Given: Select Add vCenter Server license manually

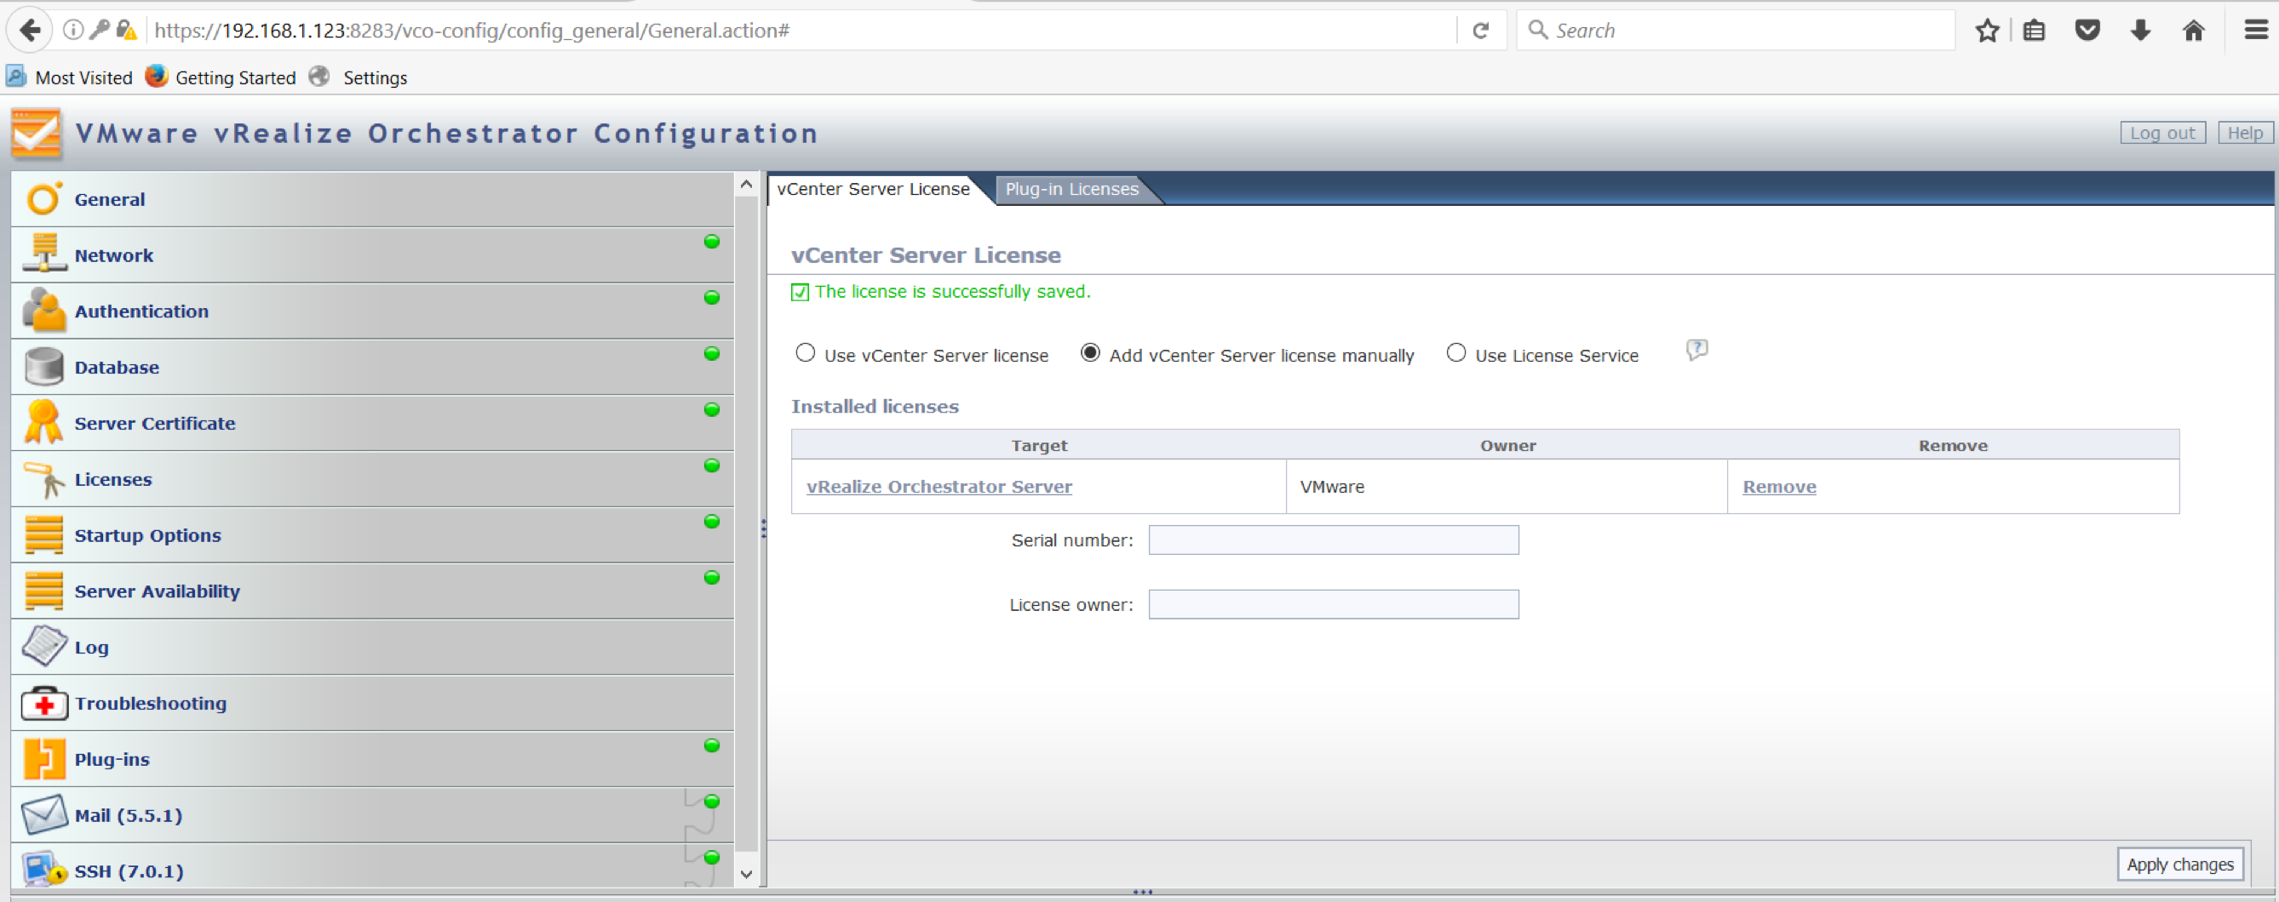Looking at the screenshot, I should point(1090,353).
